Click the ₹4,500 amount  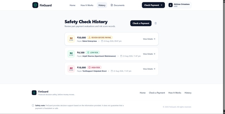(81, 53)
